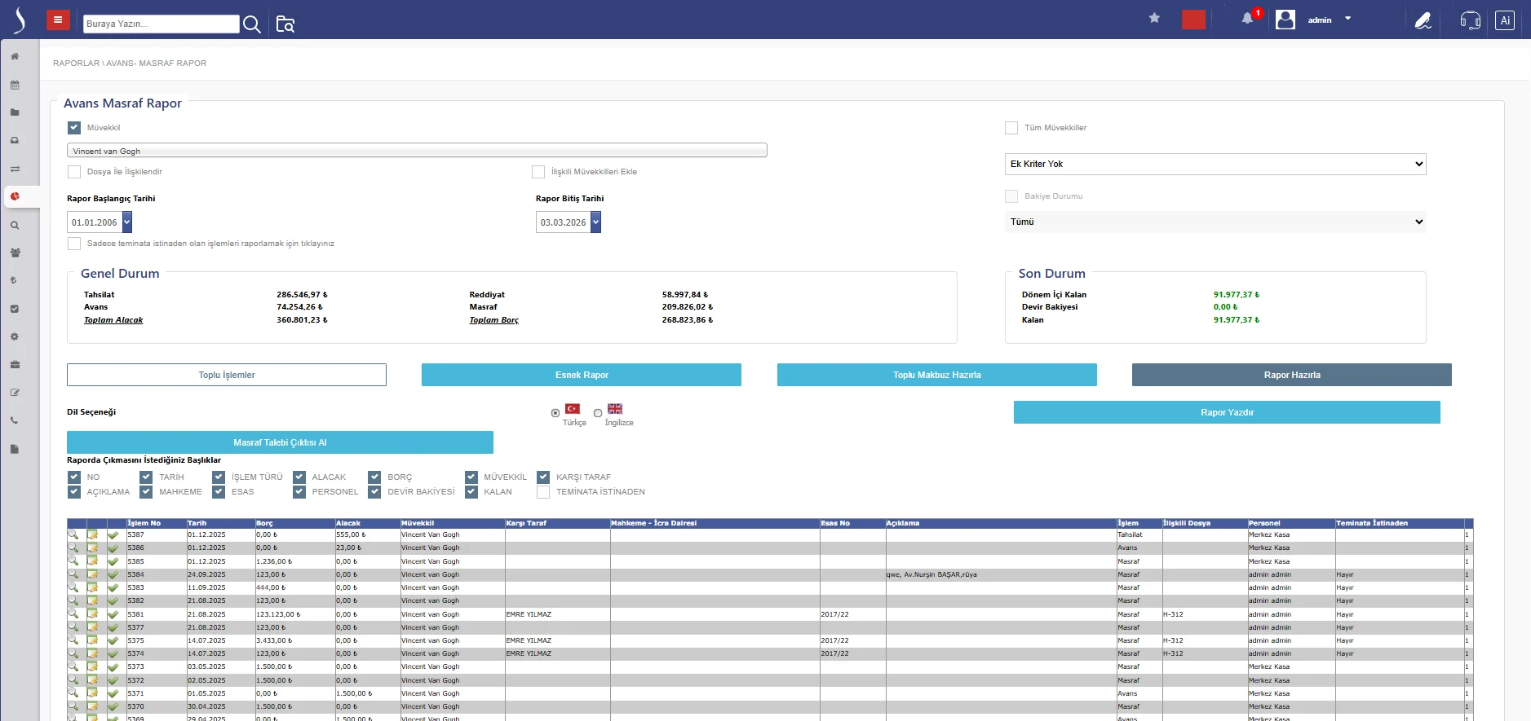Enable the Tüm Müvekkiller checkbox
This screenshot has width=1531, height=721.
(x=1011, y=128)
